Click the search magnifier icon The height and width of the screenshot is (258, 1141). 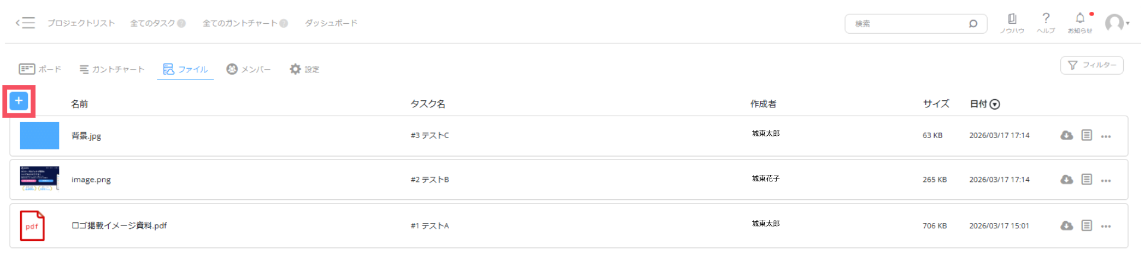pos(973,24)
